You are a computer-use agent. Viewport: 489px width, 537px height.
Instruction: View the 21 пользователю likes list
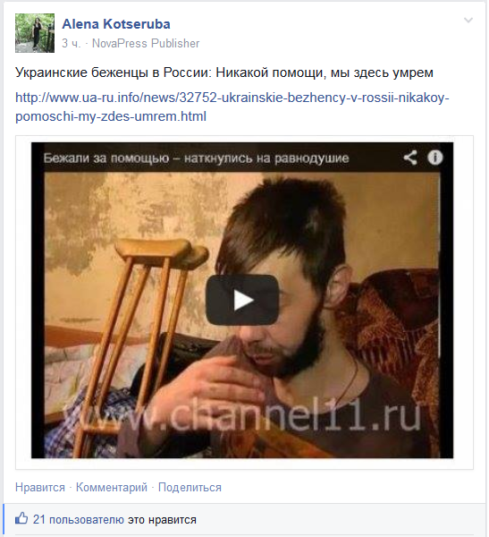click(79, 519)
